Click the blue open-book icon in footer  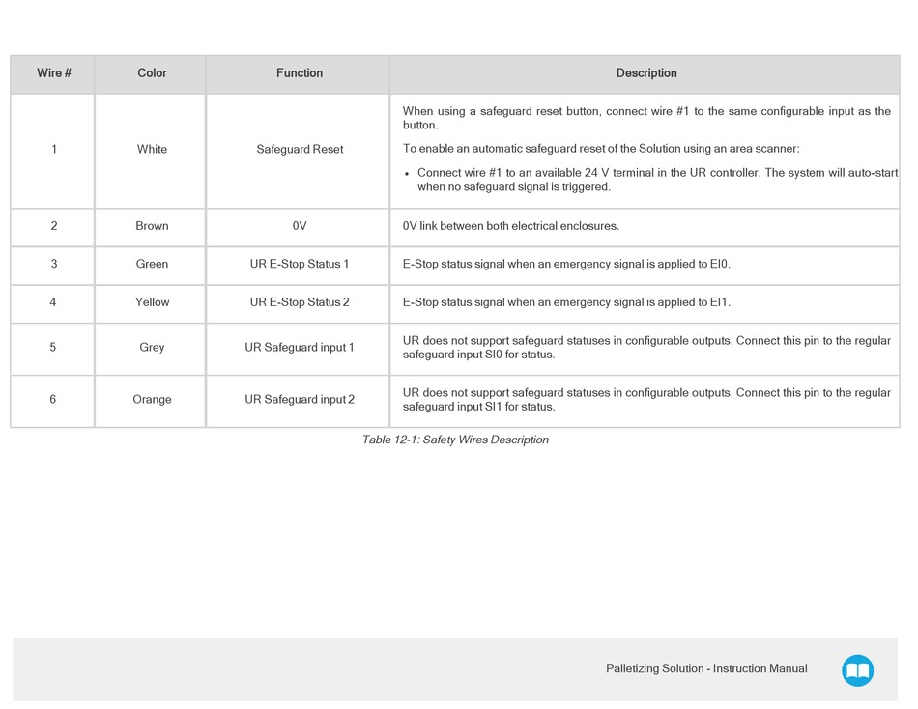[857, 670]
